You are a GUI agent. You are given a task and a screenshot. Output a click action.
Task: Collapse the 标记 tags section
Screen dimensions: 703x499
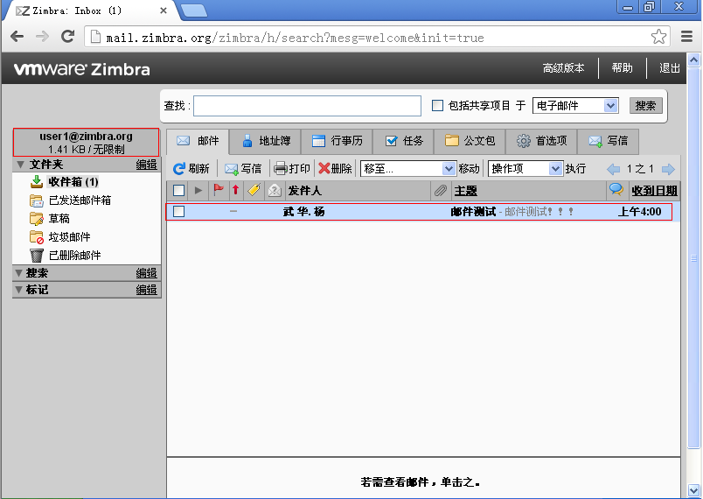pos(18,290)
